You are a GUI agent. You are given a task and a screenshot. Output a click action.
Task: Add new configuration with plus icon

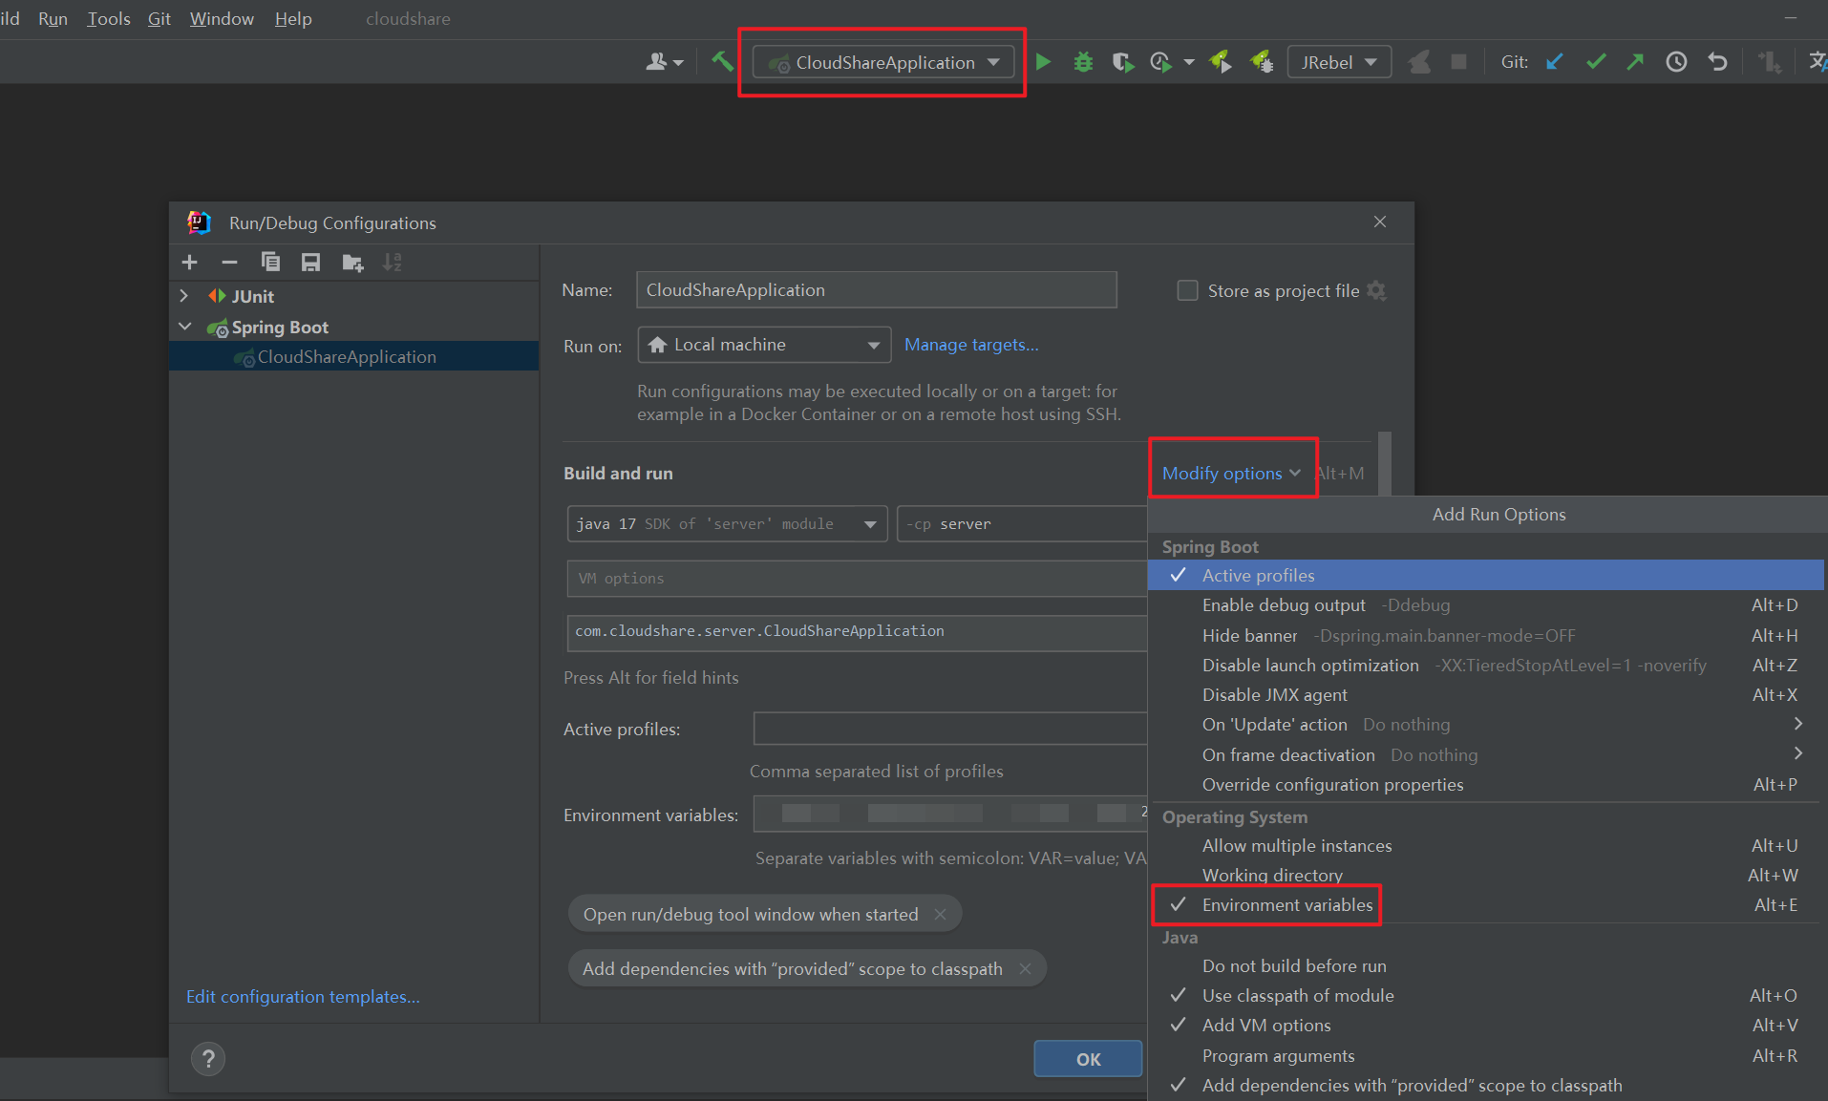[189, 262]
